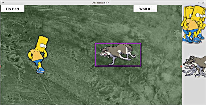
Task: Minimize the Animation_1 window
Action: (199, 3)
